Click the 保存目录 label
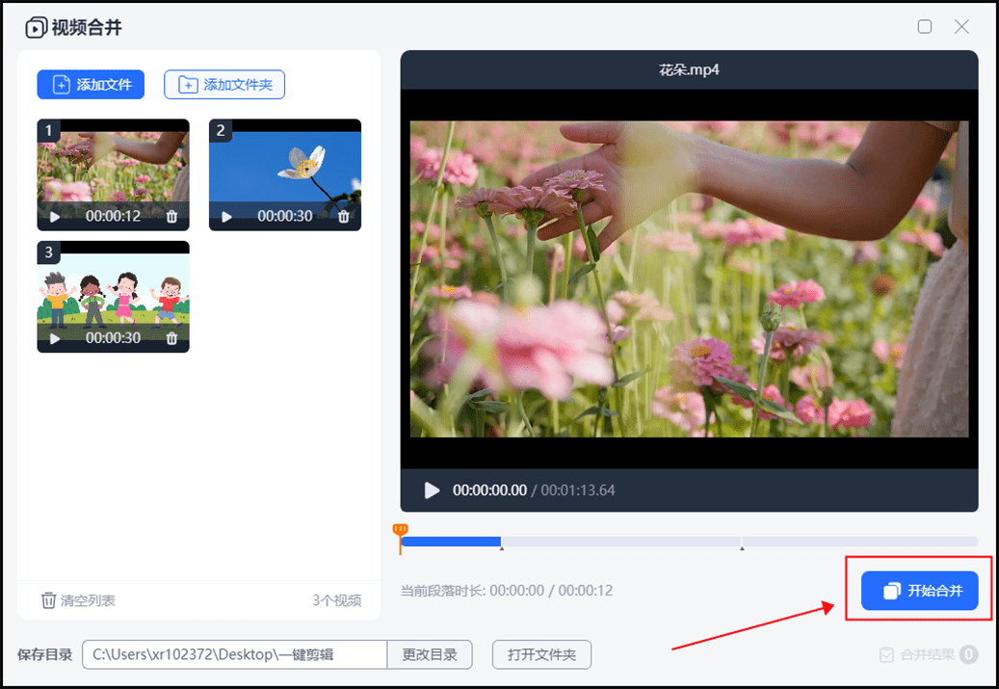The width and height of the screenshot is (999, 689). tap(44, 654)
